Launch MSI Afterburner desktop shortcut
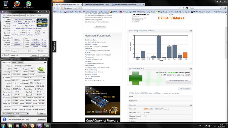 click(x=28, y=4)
